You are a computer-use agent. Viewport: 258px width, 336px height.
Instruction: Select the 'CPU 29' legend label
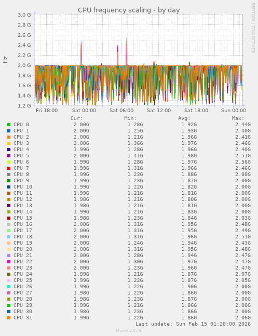pyautogui.click(x=23, y=305)
